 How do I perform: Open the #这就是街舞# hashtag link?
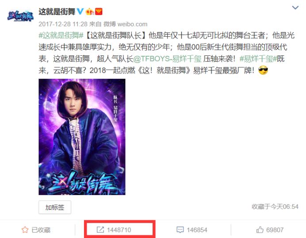tap(61, 35)
